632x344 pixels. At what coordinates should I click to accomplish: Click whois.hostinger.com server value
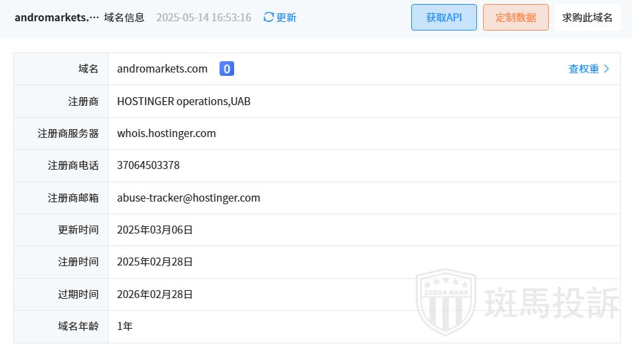[x=166, y=134]
